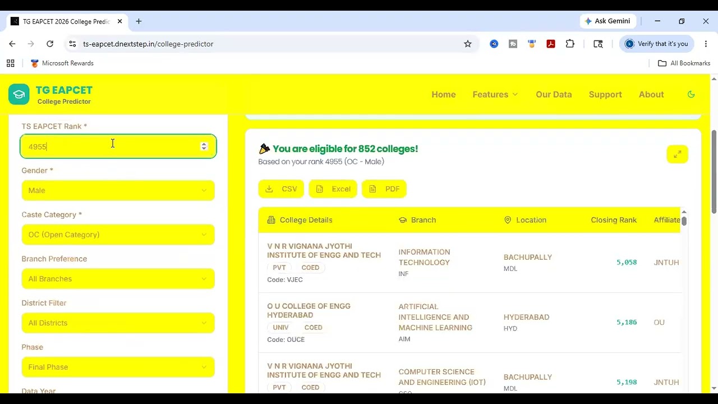
Task: Click ARTIFICIAL INTELLIGENCE AND MACHINE LEARNING branch
Action: (435, 317)
